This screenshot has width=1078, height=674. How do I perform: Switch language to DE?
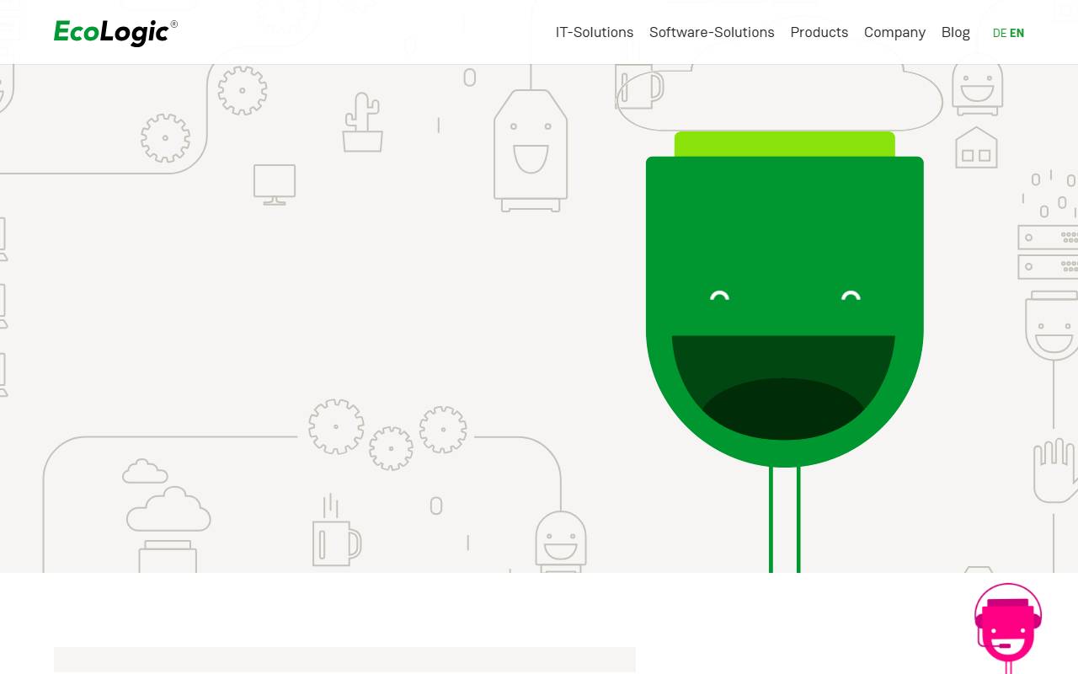1000,33
